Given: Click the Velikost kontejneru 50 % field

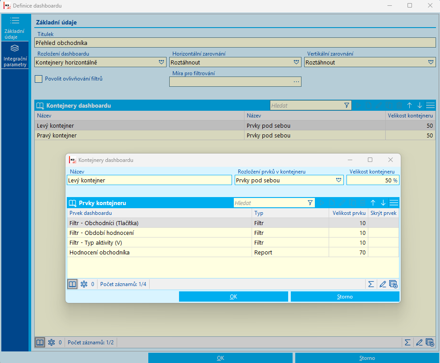Looking at the screenshot, I should 373,180.
